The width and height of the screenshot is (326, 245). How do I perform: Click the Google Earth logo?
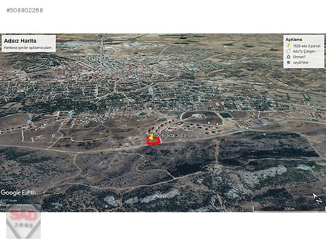(18, 192)
